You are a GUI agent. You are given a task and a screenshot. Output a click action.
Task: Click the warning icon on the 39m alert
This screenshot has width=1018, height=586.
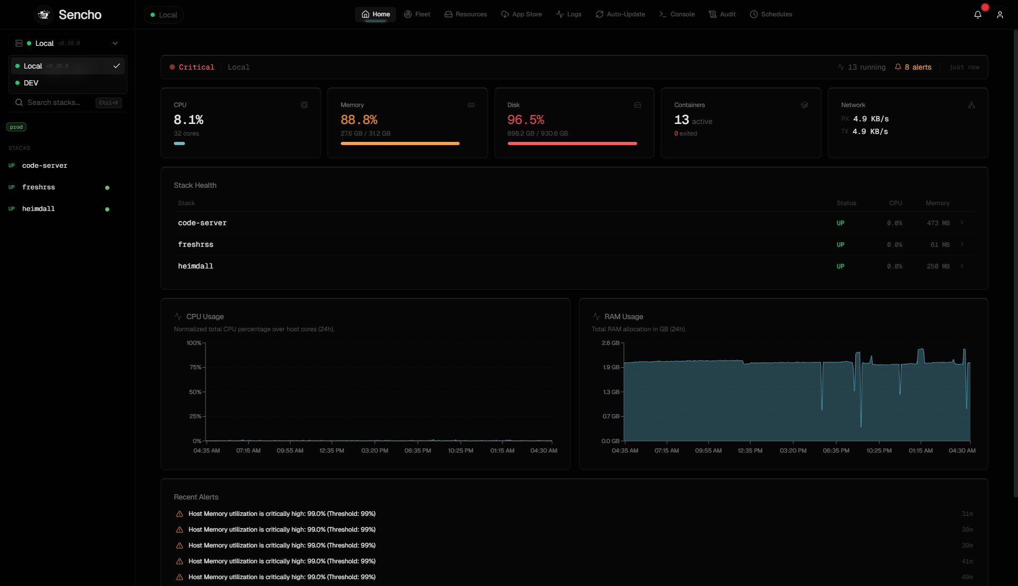click(180, 545)
